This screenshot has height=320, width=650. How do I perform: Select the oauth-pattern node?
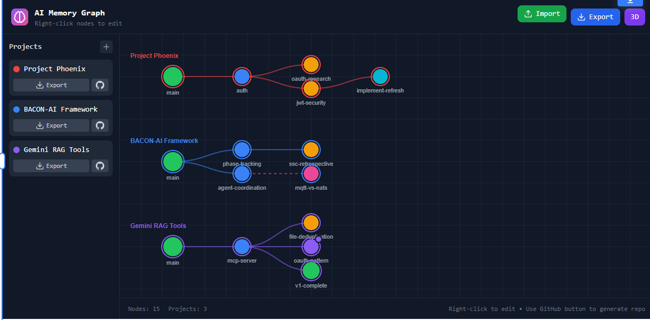click(310, 248)
